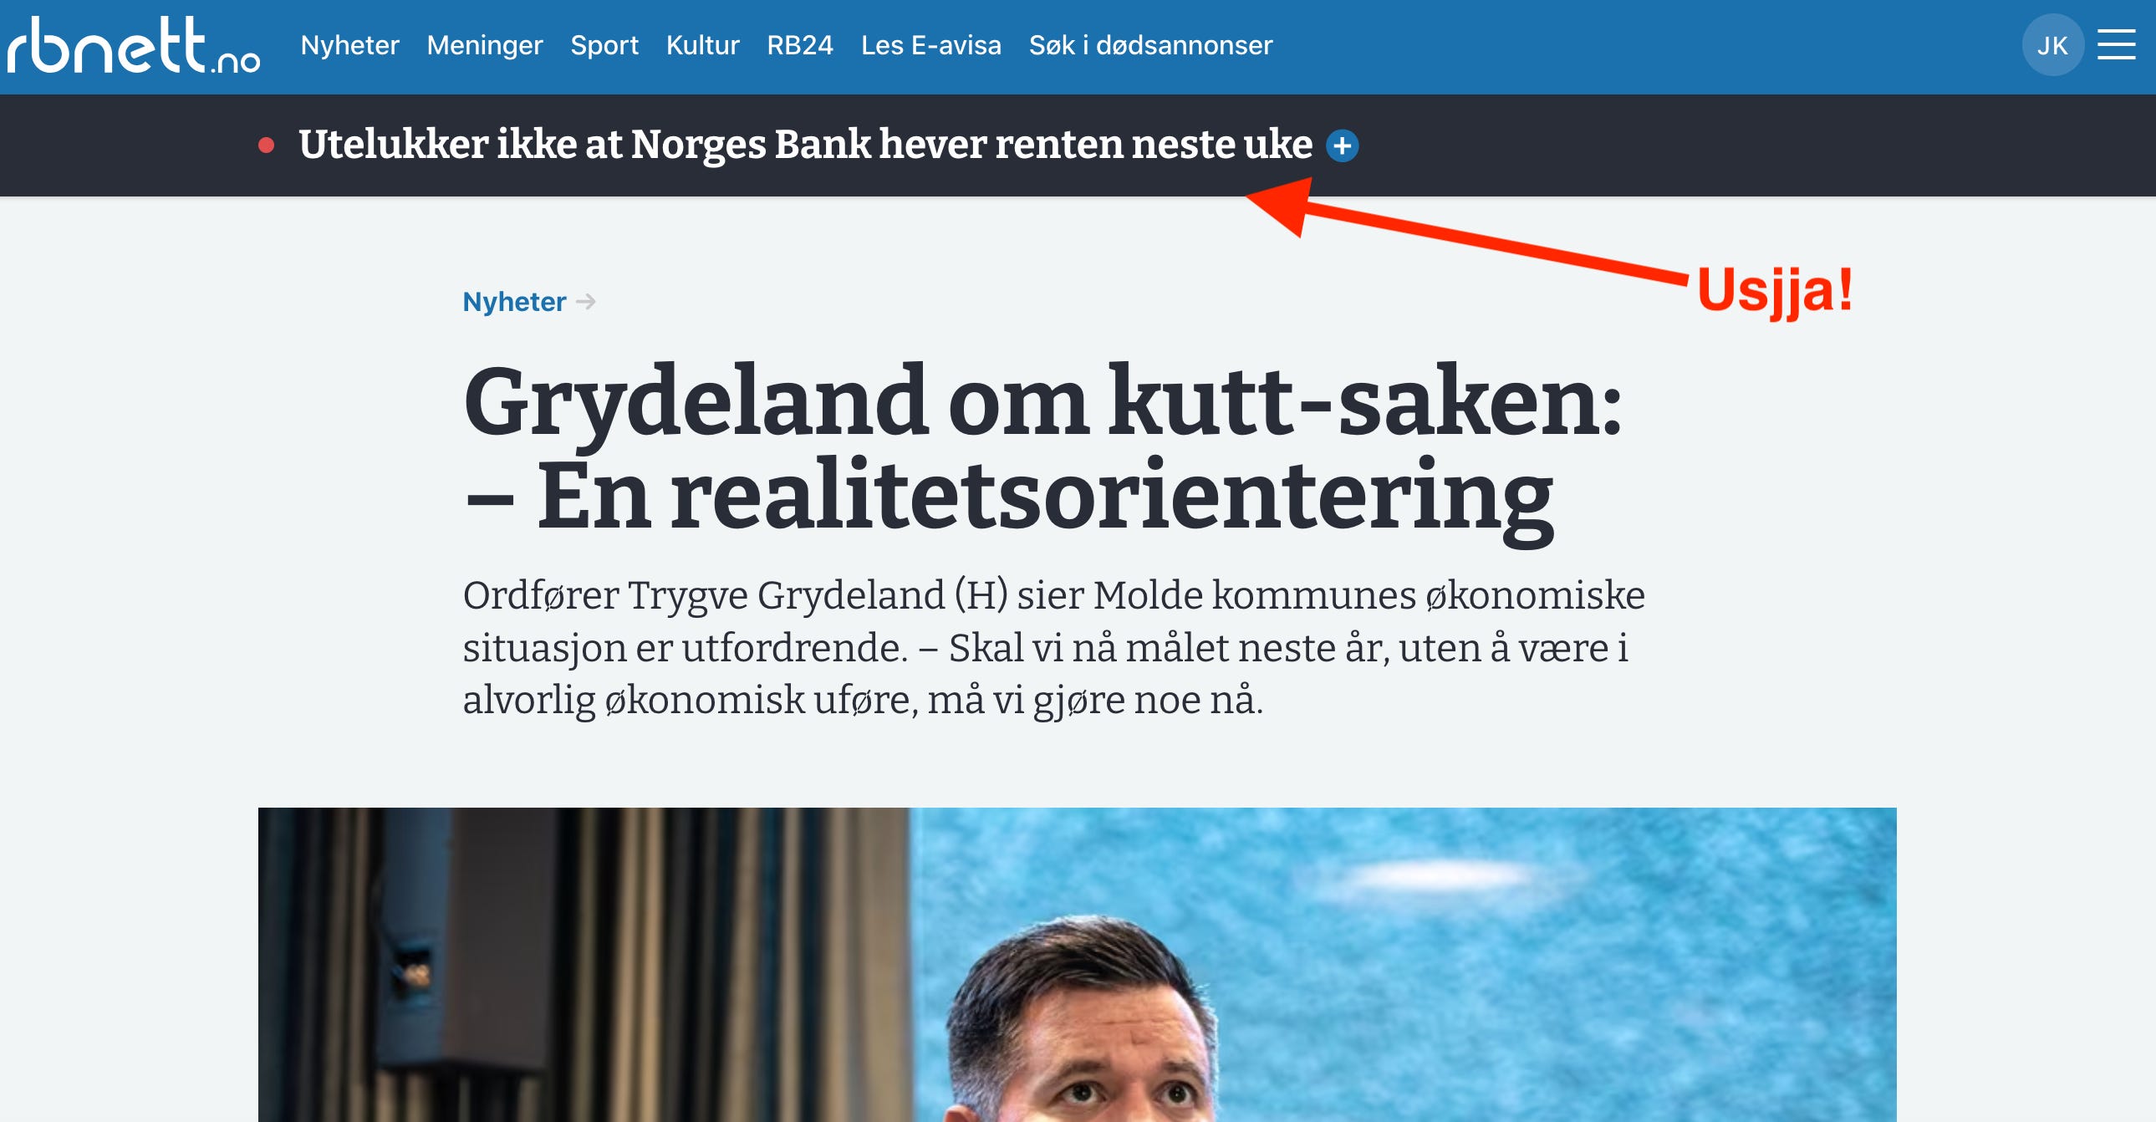Click the Grydeland om kutt-saken headline

[1042, 449]
